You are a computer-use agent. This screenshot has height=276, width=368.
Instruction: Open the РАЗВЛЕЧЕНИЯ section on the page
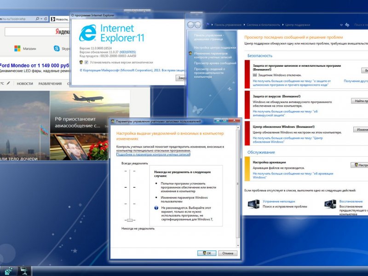(50, 84)
